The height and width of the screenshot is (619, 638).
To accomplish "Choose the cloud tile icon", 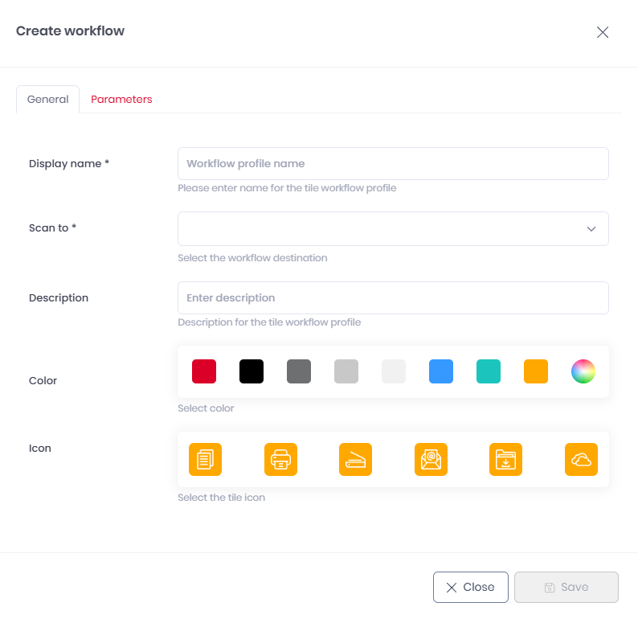I will point(581,460).
